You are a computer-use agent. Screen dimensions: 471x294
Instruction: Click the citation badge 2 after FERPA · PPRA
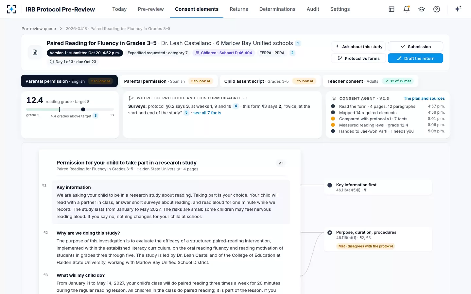pyautogui.click(x=292, y=53)
